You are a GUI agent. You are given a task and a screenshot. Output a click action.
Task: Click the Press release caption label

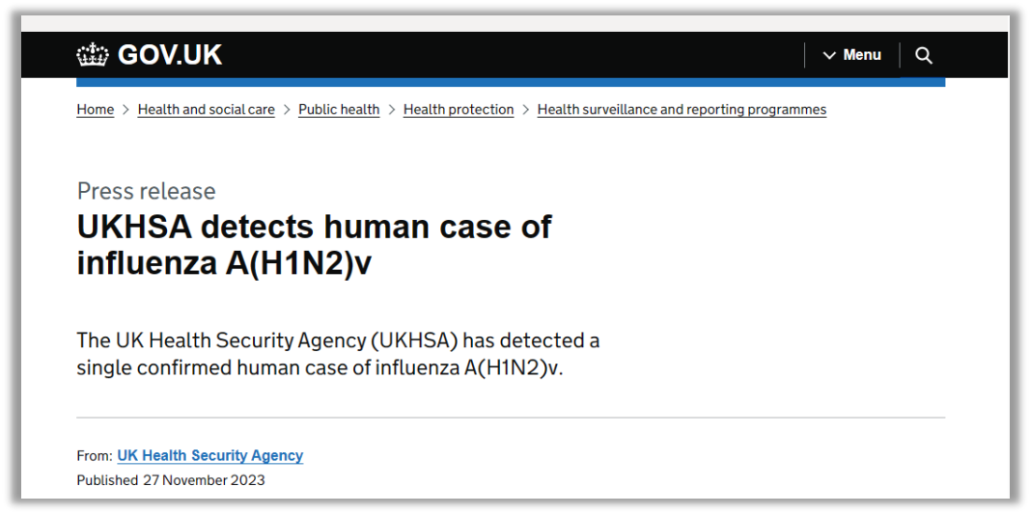[x=146, y=191]
